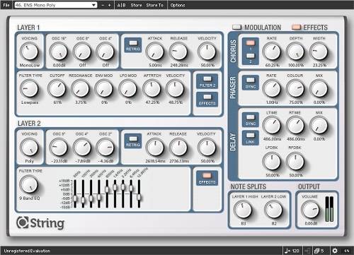
Task: Click the Chorus Width knob
Action: pyautogui.click(x=319, y=52)
